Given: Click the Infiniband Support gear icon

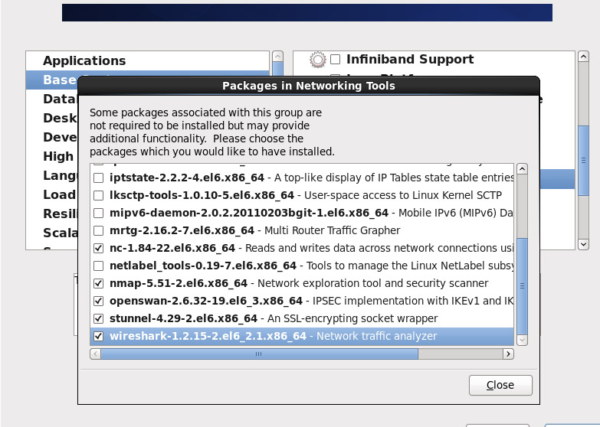Looking at the screenshot, I should point(317,60).
